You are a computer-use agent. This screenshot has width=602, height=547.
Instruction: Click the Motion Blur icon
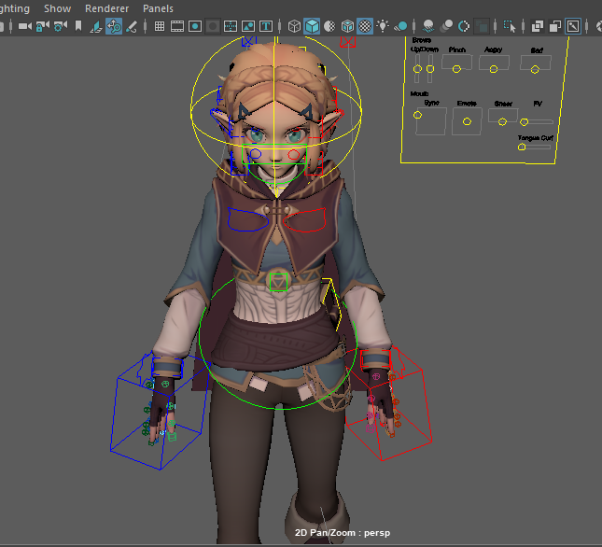pos(446,26)
